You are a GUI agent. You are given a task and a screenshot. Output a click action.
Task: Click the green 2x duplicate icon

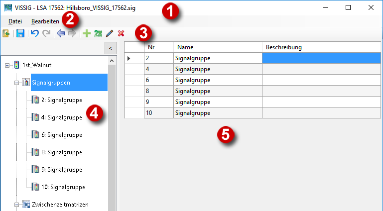pos(98,33)
